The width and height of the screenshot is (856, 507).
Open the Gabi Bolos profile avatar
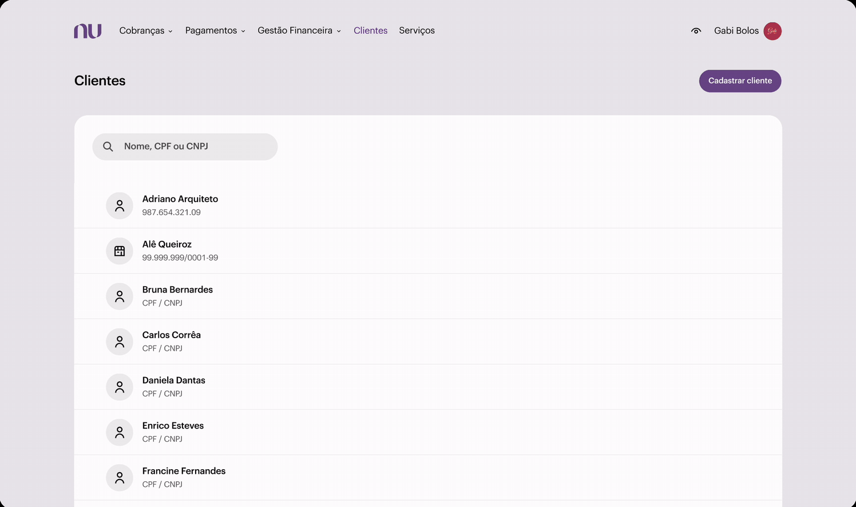pyautogui.click(x=772, y=31)
